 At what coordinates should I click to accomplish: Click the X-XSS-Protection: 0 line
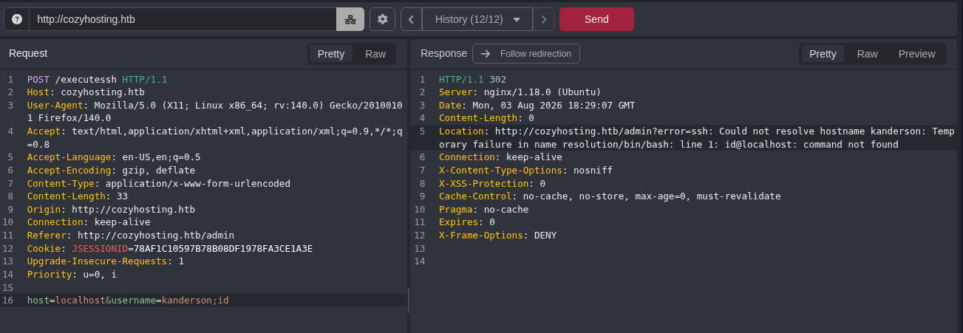(492, 183)
